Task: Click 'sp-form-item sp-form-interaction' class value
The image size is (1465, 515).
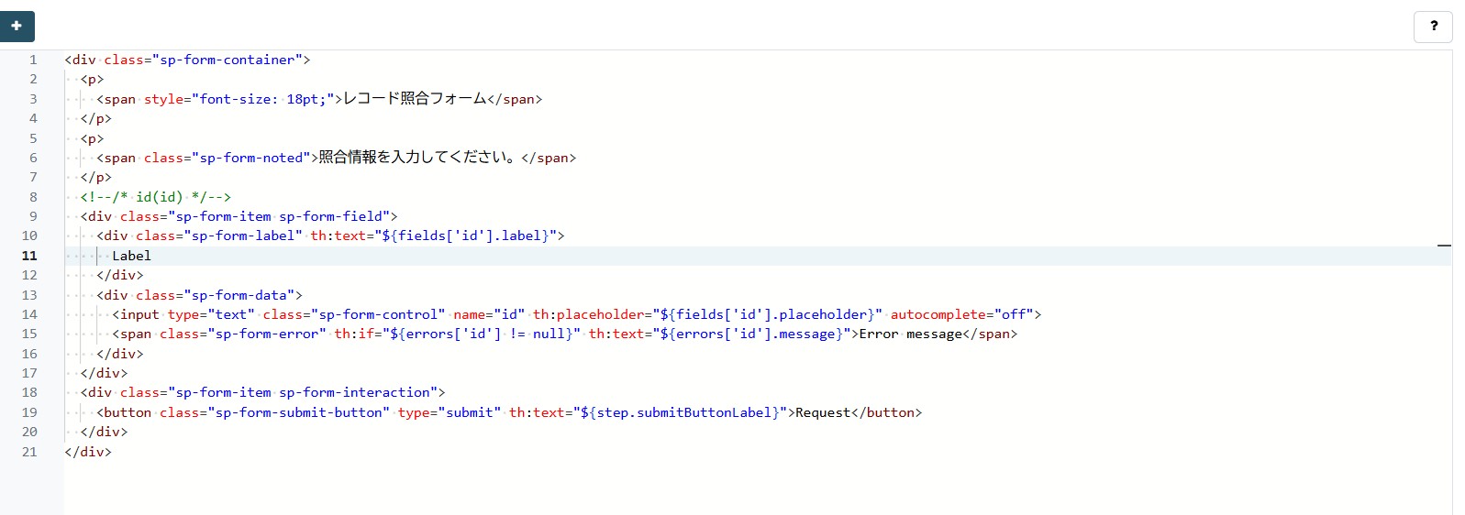Action: click(x=303, y=392)
